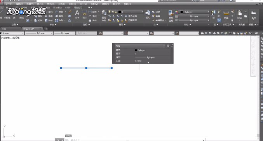Click the cut scissors icon in lower toolbar
Image resolution: width=263 pixels, height=141 pixels.
click(x=230, y=33)
